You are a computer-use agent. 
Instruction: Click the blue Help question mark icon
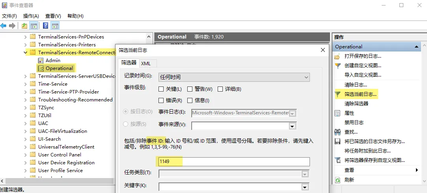pyautogui.click(x=46, y=26)
